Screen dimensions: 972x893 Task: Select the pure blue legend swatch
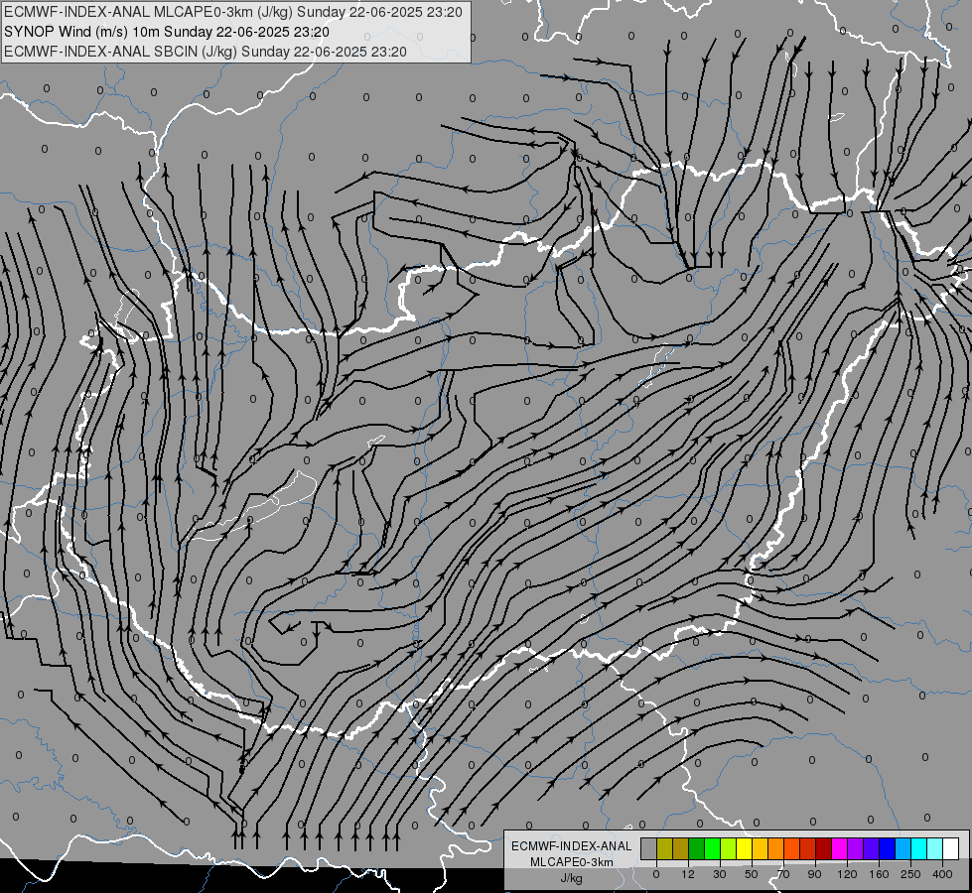[887, 848]
